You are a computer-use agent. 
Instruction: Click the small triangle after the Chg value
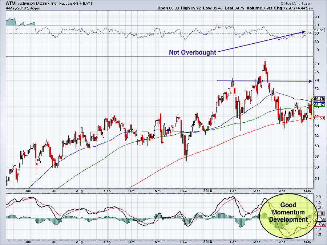(x=312, y=9)
